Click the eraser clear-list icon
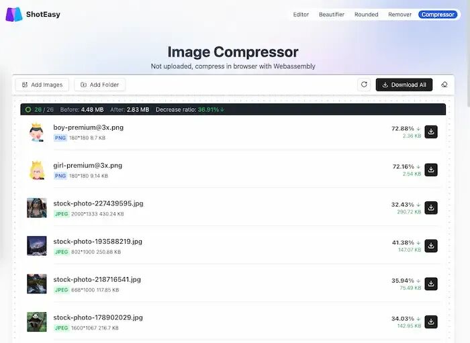 pos(444,85)
